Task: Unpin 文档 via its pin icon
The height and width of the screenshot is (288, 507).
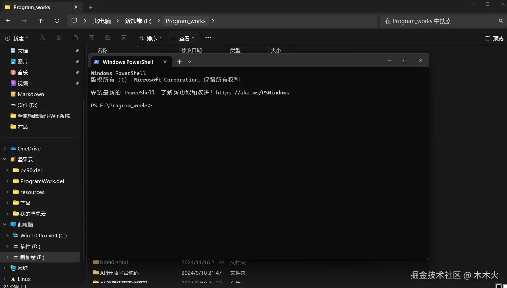Action: click(77, 51)
